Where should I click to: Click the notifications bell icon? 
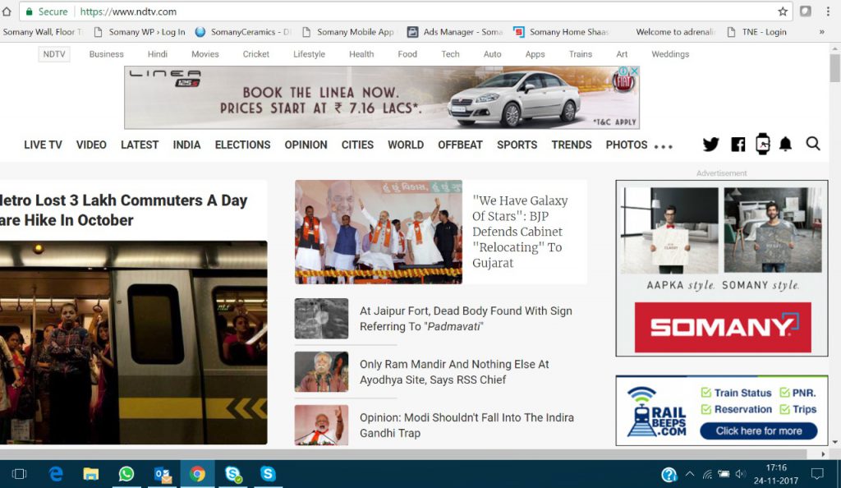[x=785, y=144]
